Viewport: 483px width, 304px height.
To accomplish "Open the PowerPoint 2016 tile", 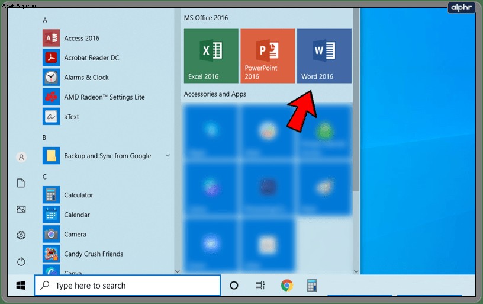I will (268, 56).
